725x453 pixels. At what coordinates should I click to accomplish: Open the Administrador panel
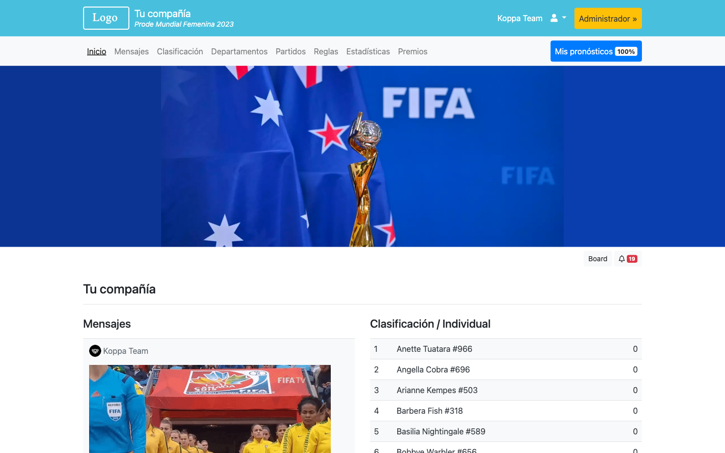tap(608, 19)
